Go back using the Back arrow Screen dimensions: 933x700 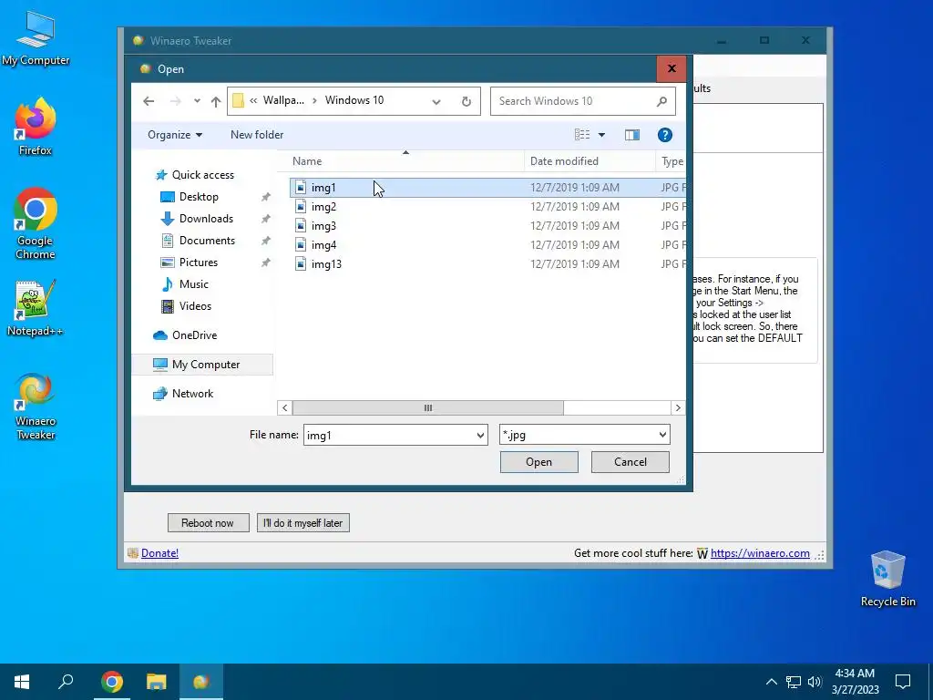[x=149, y=101]
